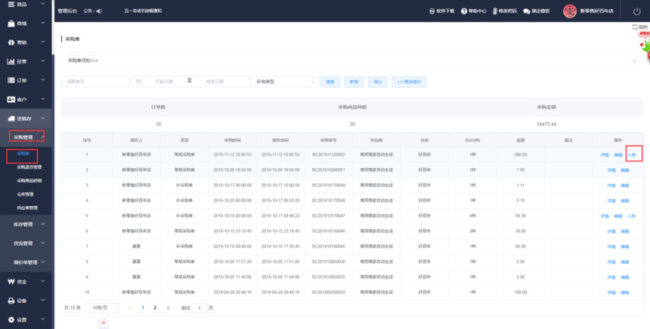Click the 采购单号 search input field
Viewport: 650px width, 329px height.
pos(95,81)
